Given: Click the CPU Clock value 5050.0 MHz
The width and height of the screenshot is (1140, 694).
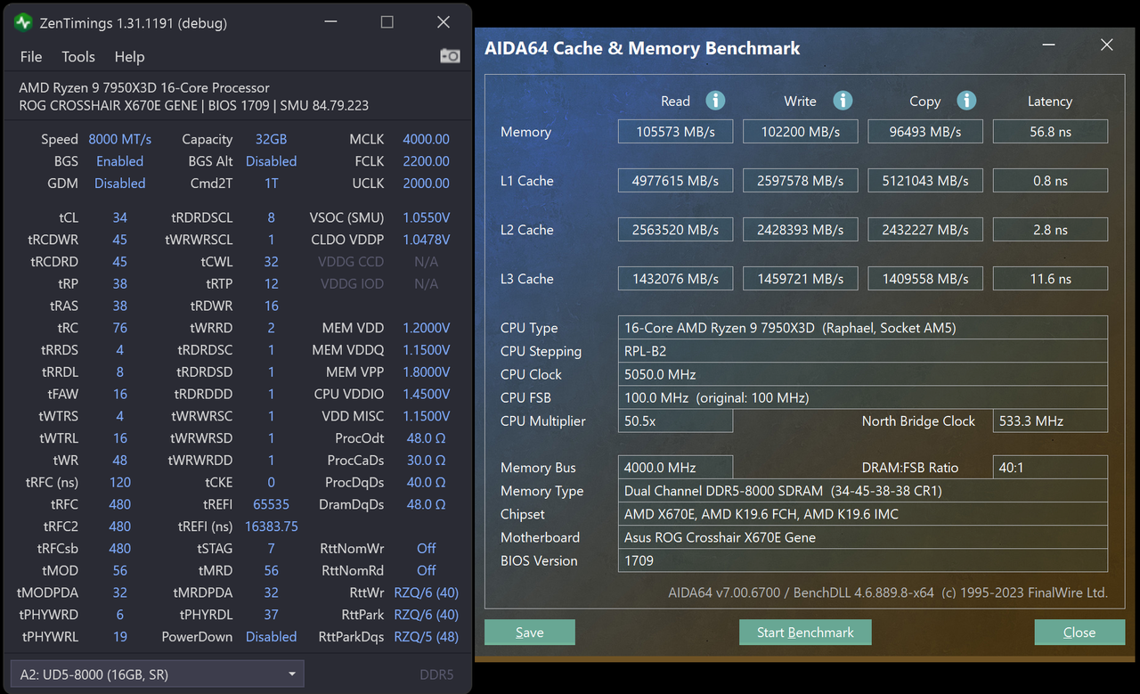Looking at the screenshot, I should (x=863, y=374).
